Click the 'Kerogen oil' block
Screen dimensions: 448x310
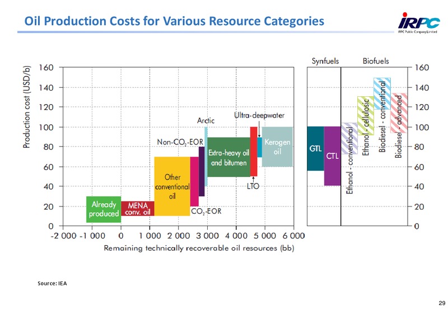277,147
